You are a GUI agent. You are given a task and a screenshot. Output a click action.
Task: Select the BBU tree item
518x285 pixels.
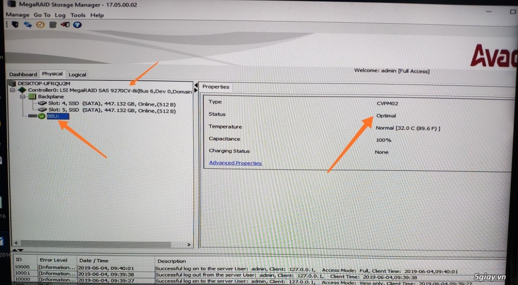pyautogui.click(x=58, y=116)
